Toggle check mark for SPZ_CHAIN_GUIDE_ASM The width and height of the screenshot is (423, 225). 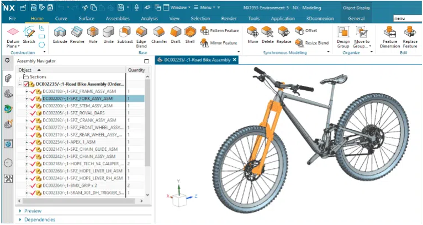pyautogui.click(x=33, y=149)
